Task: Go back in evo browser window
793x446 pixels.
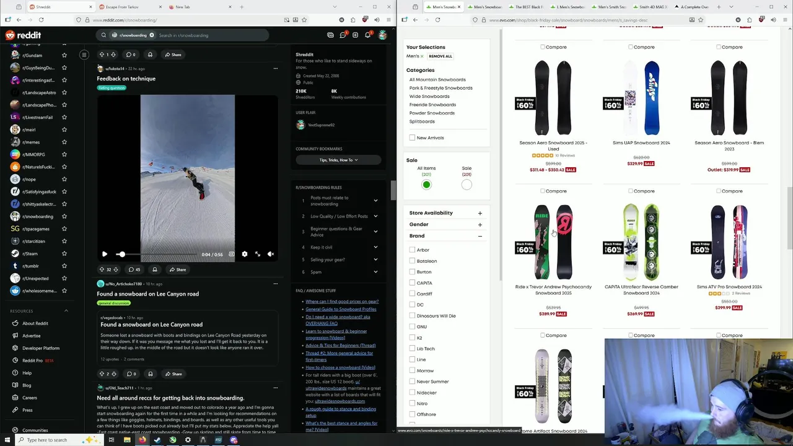Action: [415, 20]
